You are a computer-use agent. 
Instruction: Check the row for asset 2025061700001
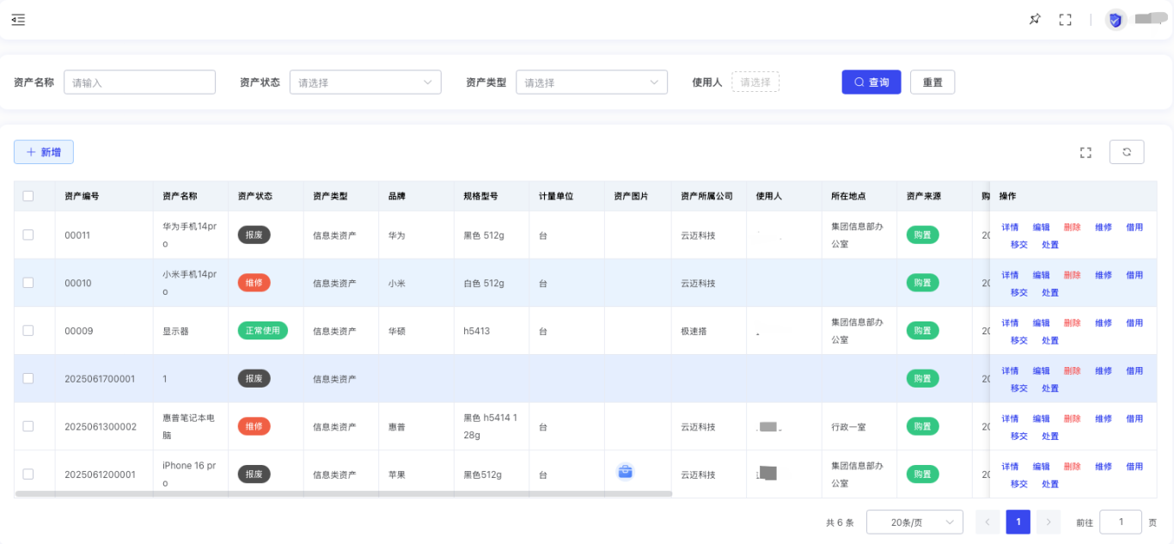pos(28,378)
